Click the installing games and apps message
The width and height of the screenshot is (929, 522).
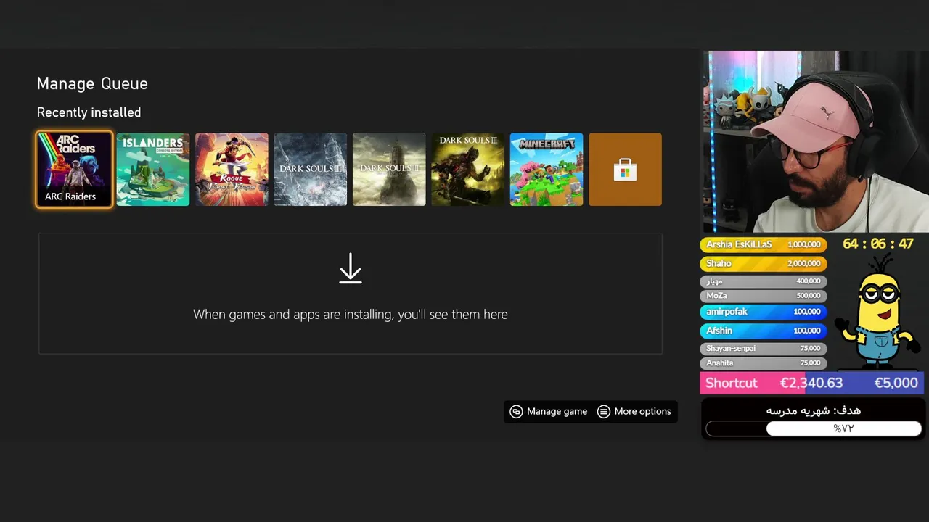click(351, 315)
